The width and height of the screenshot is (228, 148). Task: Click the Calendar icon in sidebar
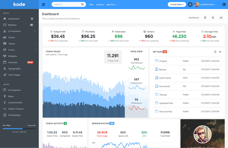5,62
